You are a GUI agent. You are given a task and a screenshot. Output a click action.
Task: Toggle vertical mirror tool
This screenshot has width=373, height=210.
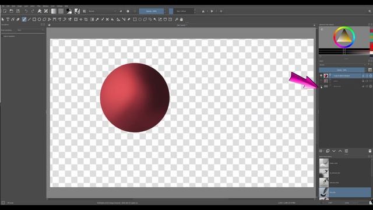click(x=212, y=11)
